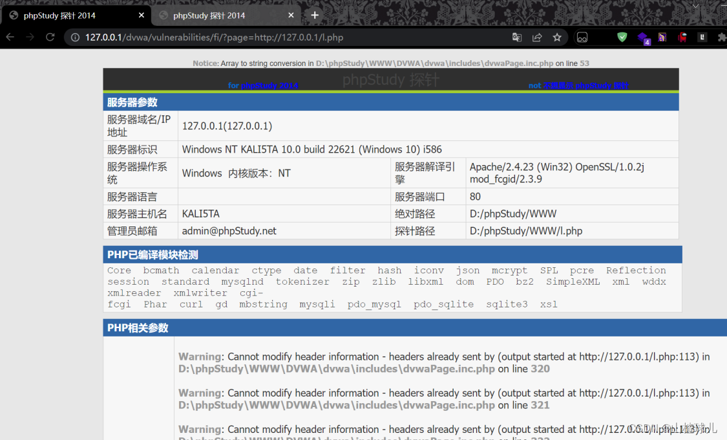Click the D:/phpStudy/WWW/l.php probe path value
Image resolution: width=727 pixels, height=440 pixels.
tap(526, 231)
